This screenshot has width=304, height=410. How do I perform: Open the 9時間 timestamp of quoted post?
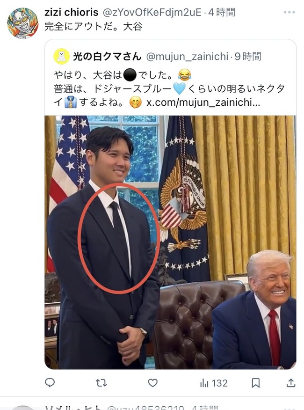pos(248,56)
